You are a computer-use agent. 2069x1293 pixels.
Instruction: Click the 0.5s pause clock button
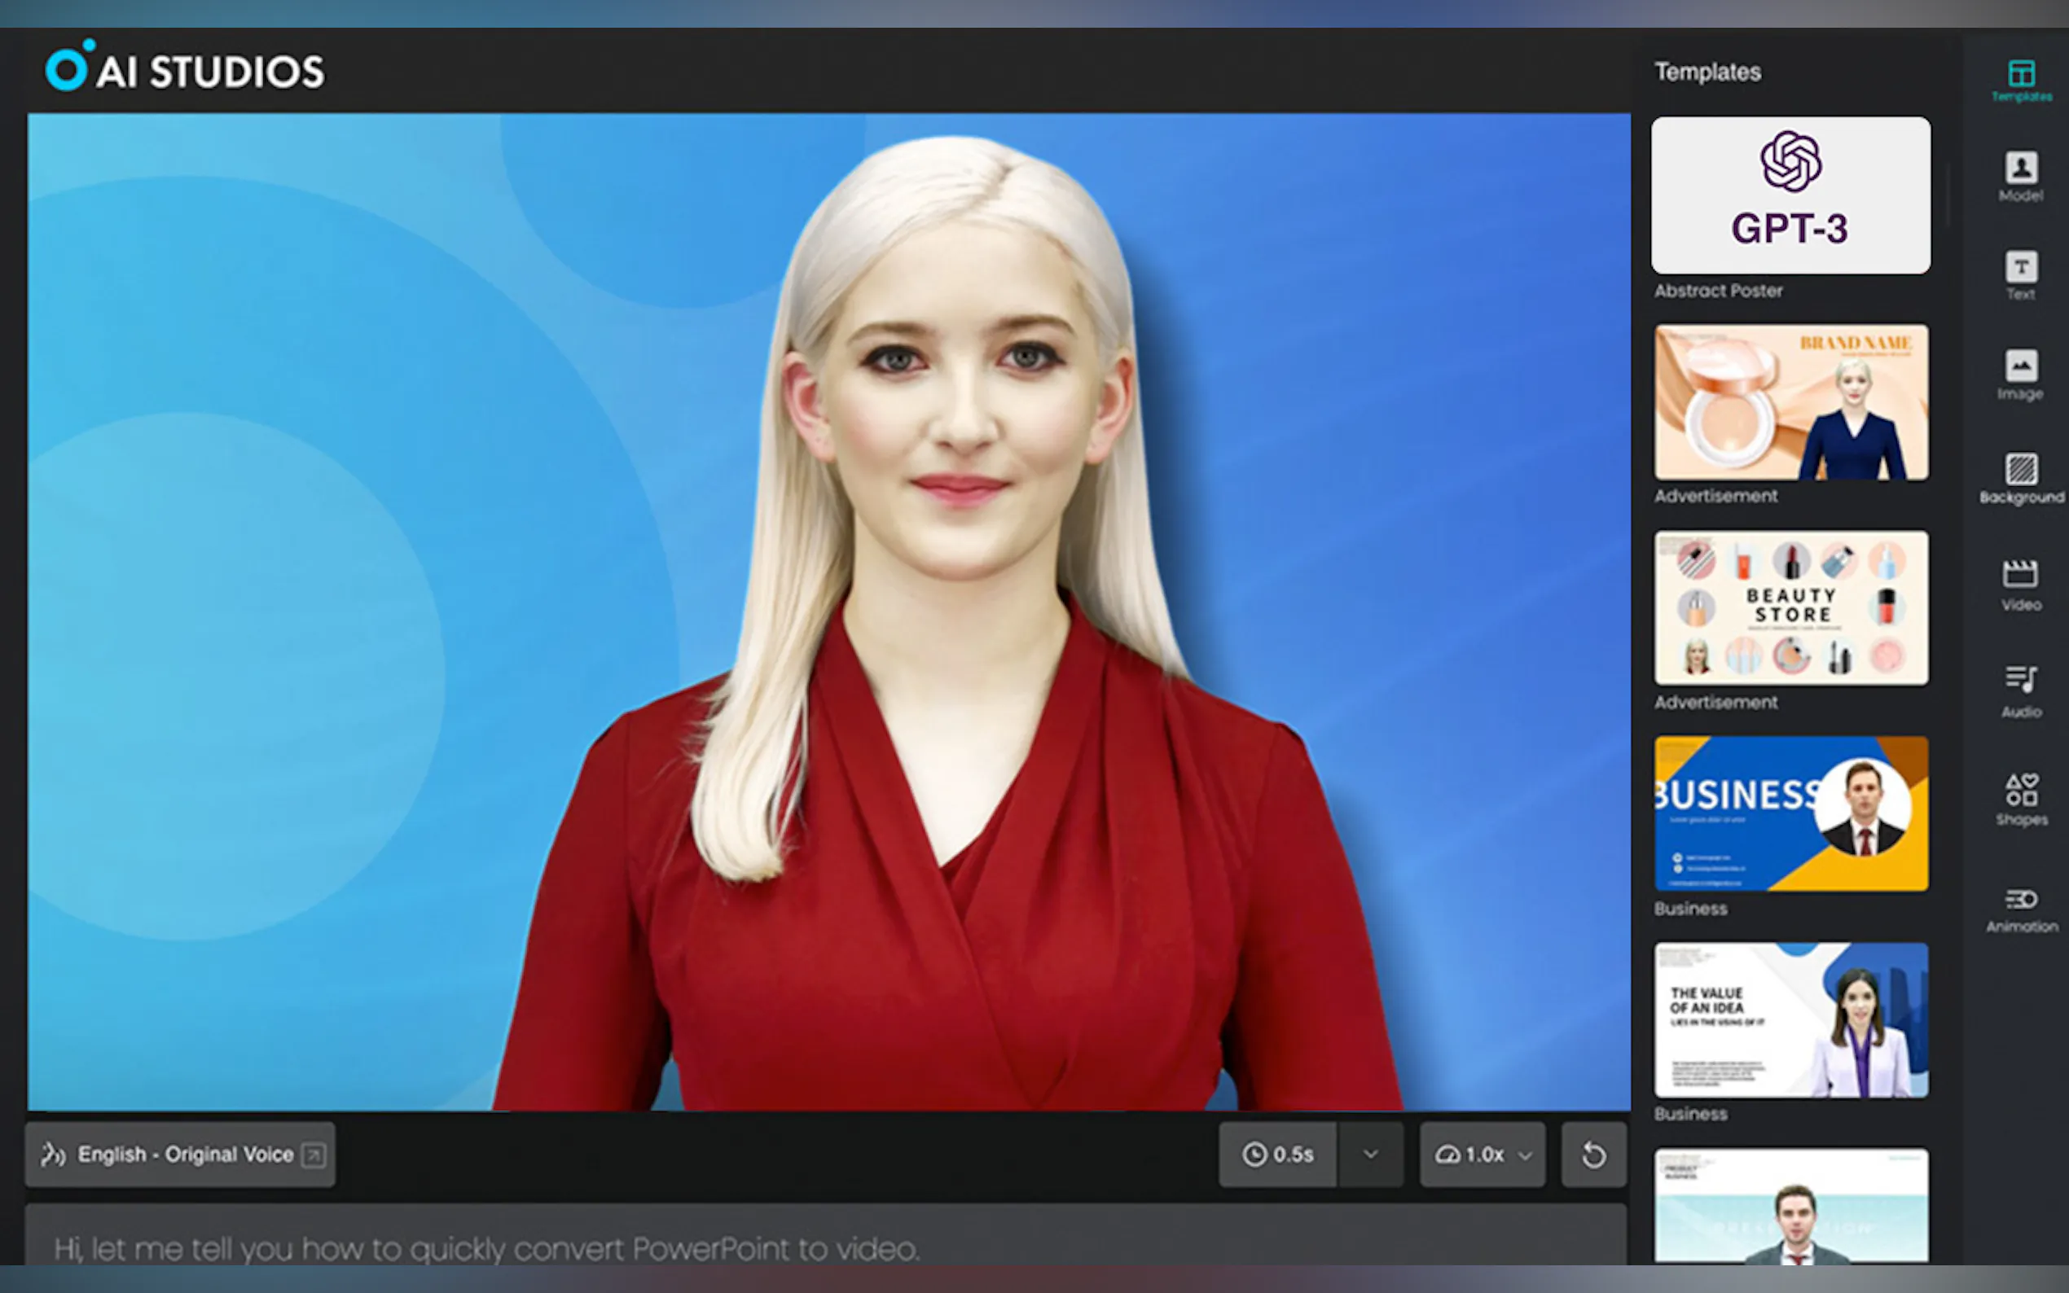(1278, 1155)
